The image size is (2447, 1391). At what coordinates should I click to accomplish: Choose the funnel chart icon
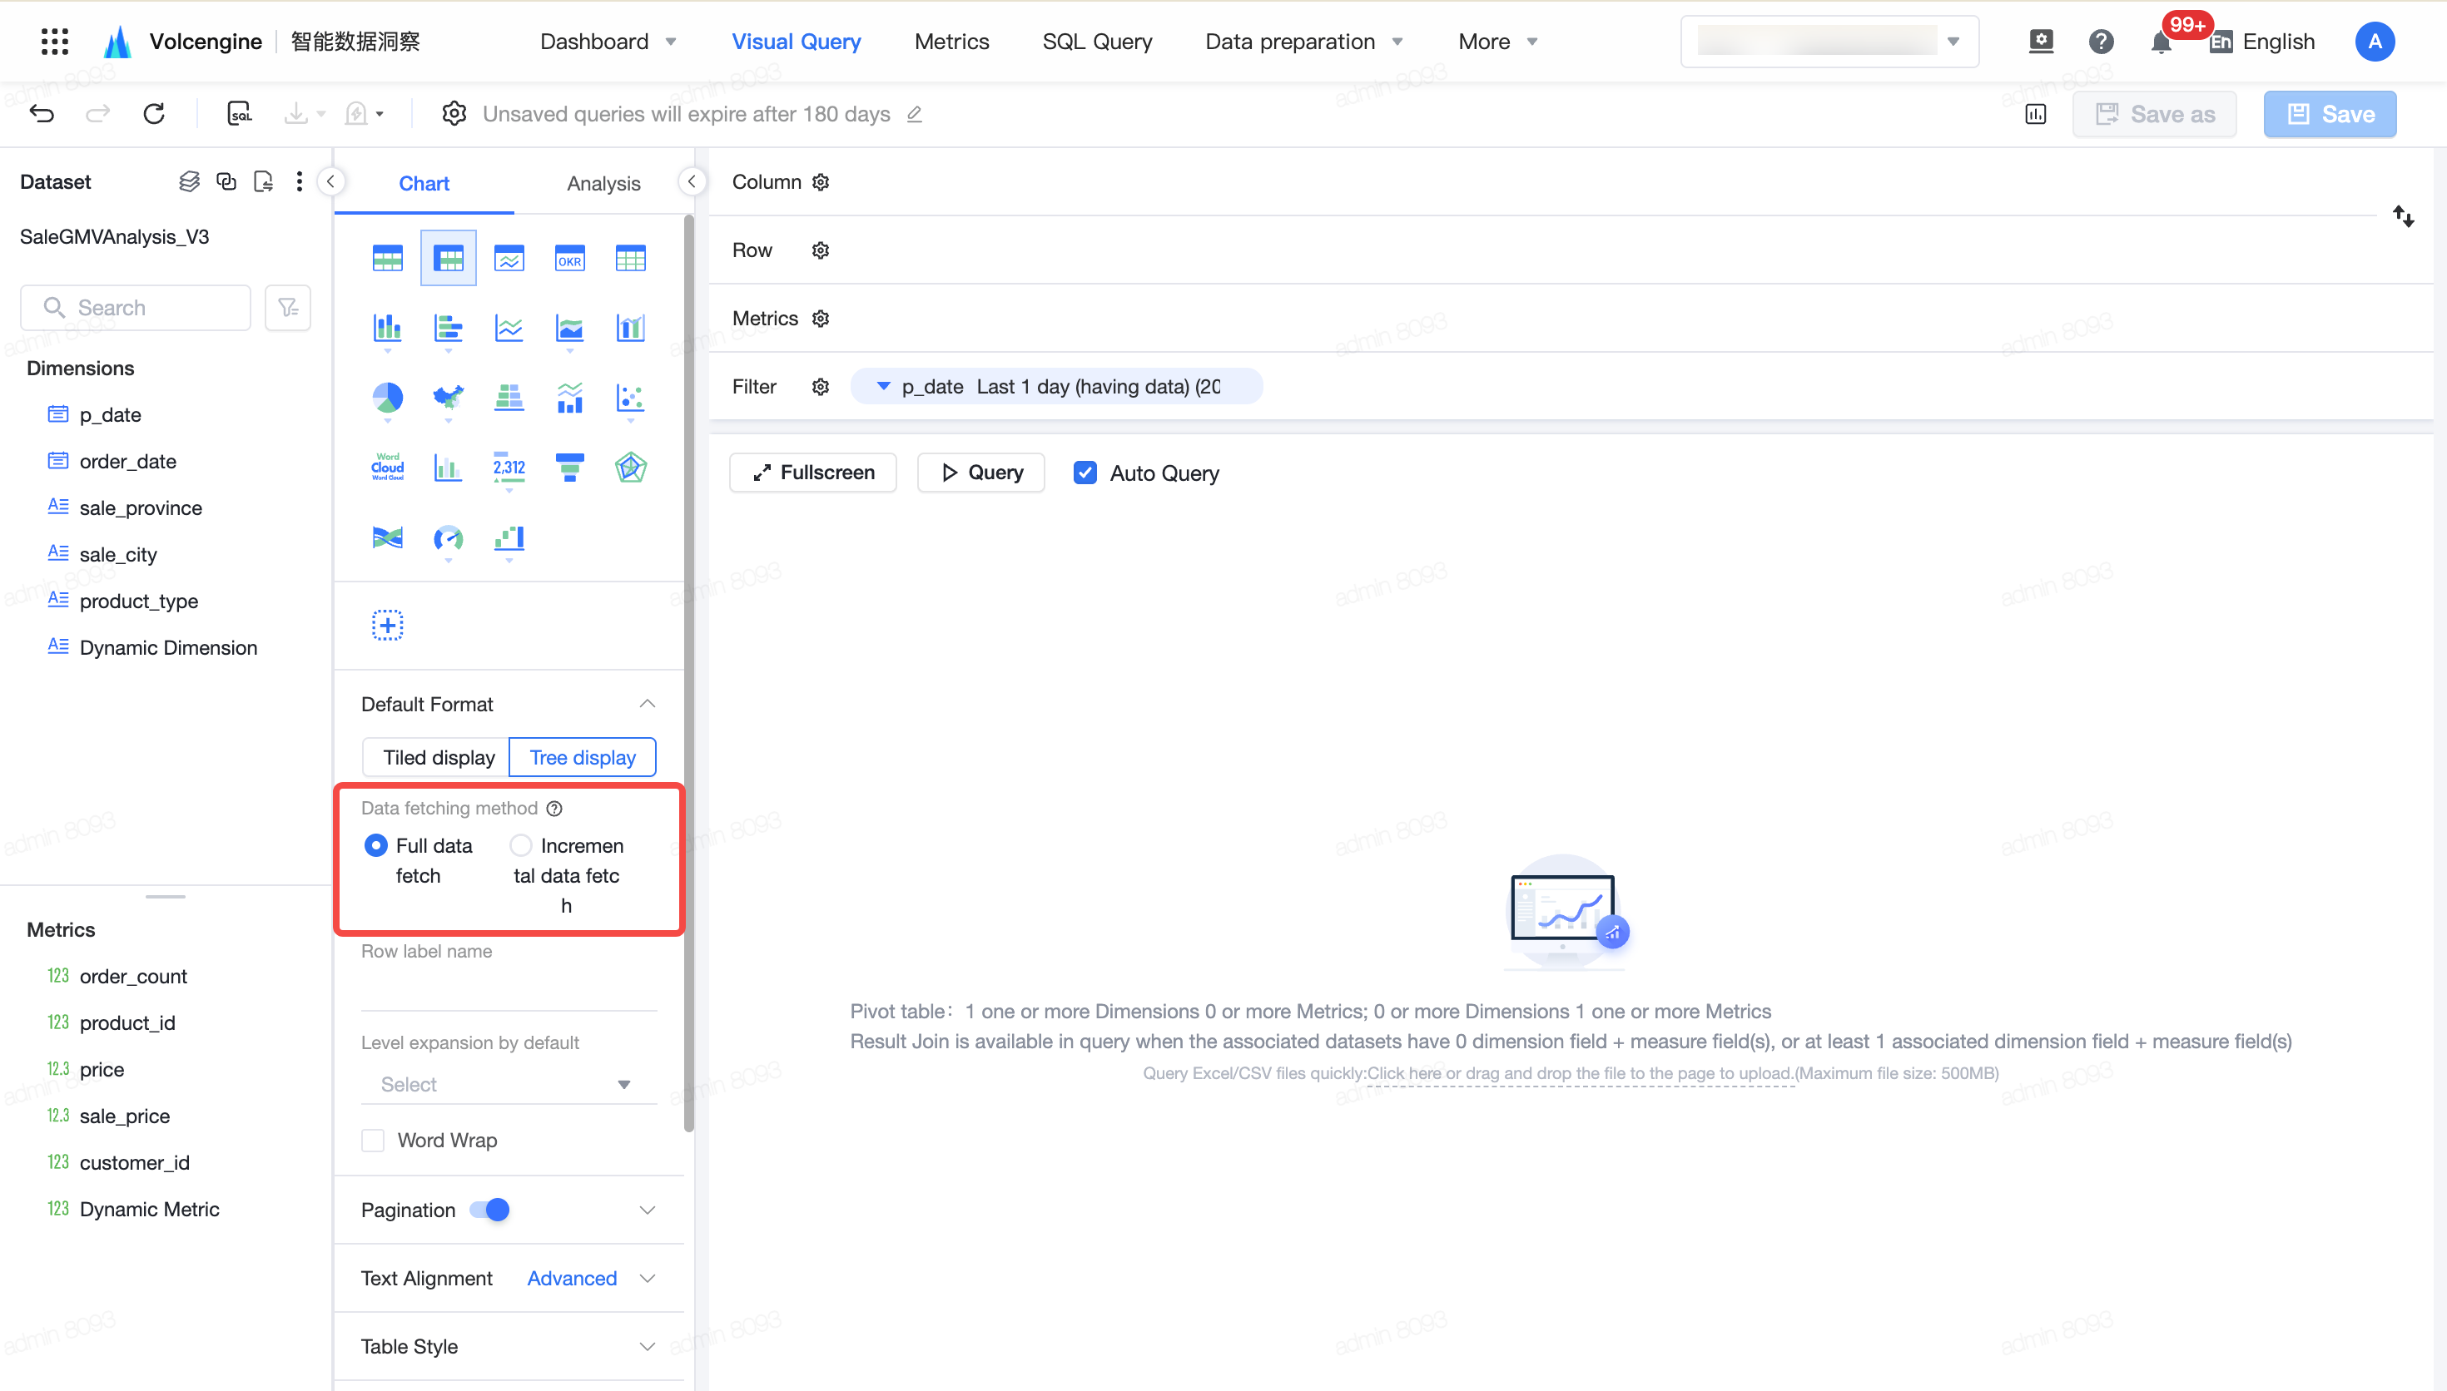[x=569, y=468]
